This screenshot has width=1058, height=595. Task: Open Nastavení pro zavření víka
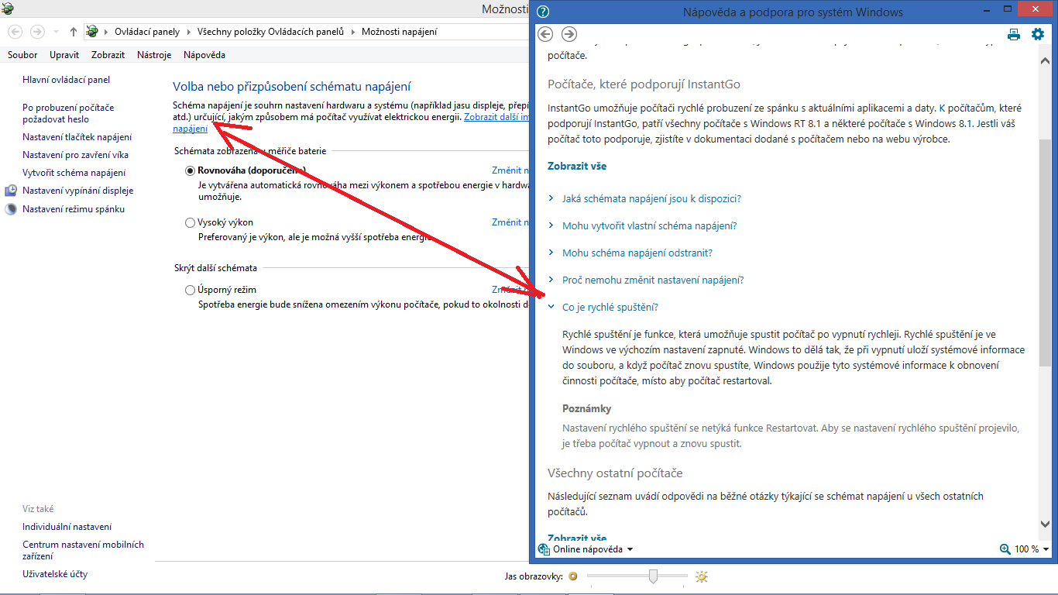(x=76, y=155)
